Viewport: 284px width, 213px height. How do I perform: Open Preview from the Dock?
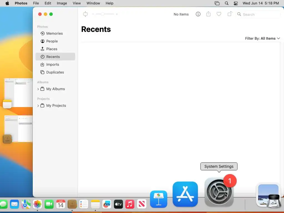pos(268,195)
